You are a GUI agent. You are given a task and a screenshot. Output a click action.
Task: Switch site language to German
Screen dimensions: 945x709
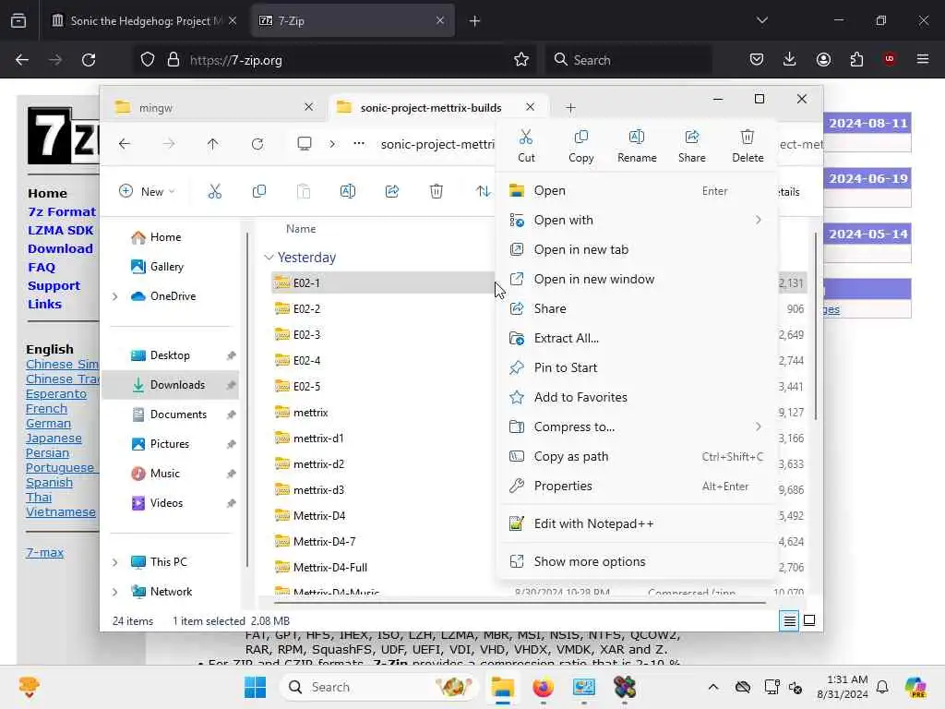point(48,423)
